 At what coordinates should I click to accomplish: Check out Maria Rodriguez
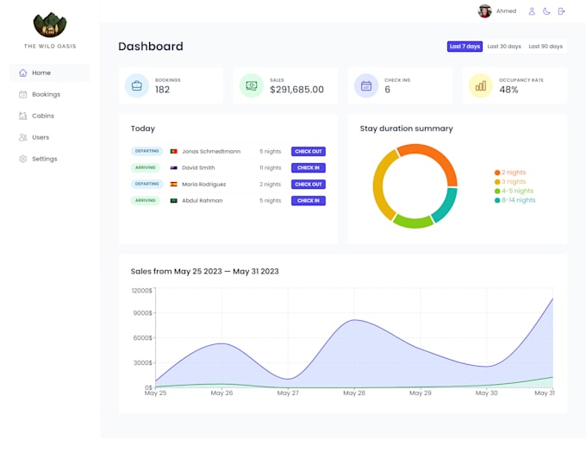click(x=309, y=185)
